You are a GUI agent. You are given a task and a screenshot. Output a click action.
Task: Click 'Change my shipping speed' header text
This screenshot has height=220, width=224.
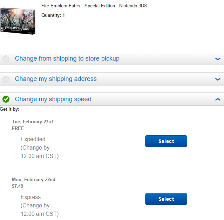[53, 99]
